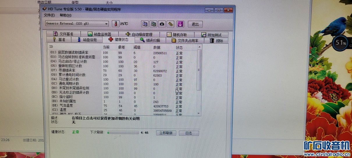
Task: Open the 文件(F) menu
Action: click(x=49, y=15)
